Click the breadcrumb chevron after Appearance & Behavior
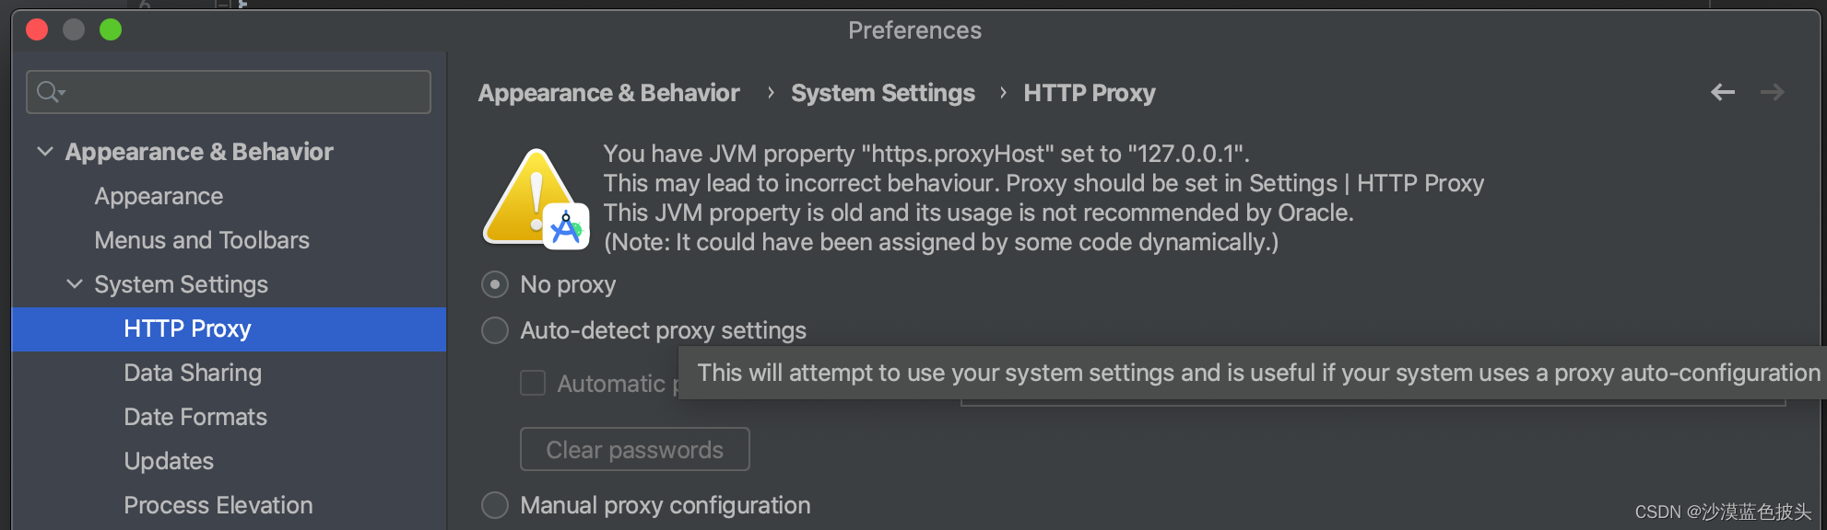 click(x=771, y=93)
